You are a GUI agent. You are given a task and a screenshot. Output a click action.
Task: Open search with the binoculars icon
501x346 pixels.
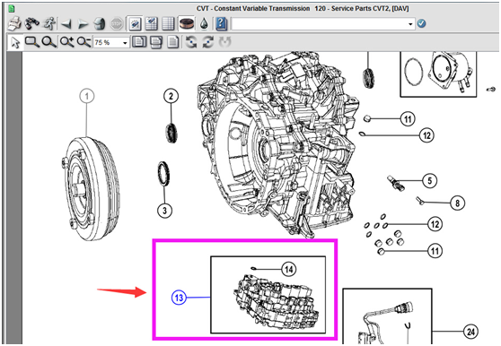[32, 23]
